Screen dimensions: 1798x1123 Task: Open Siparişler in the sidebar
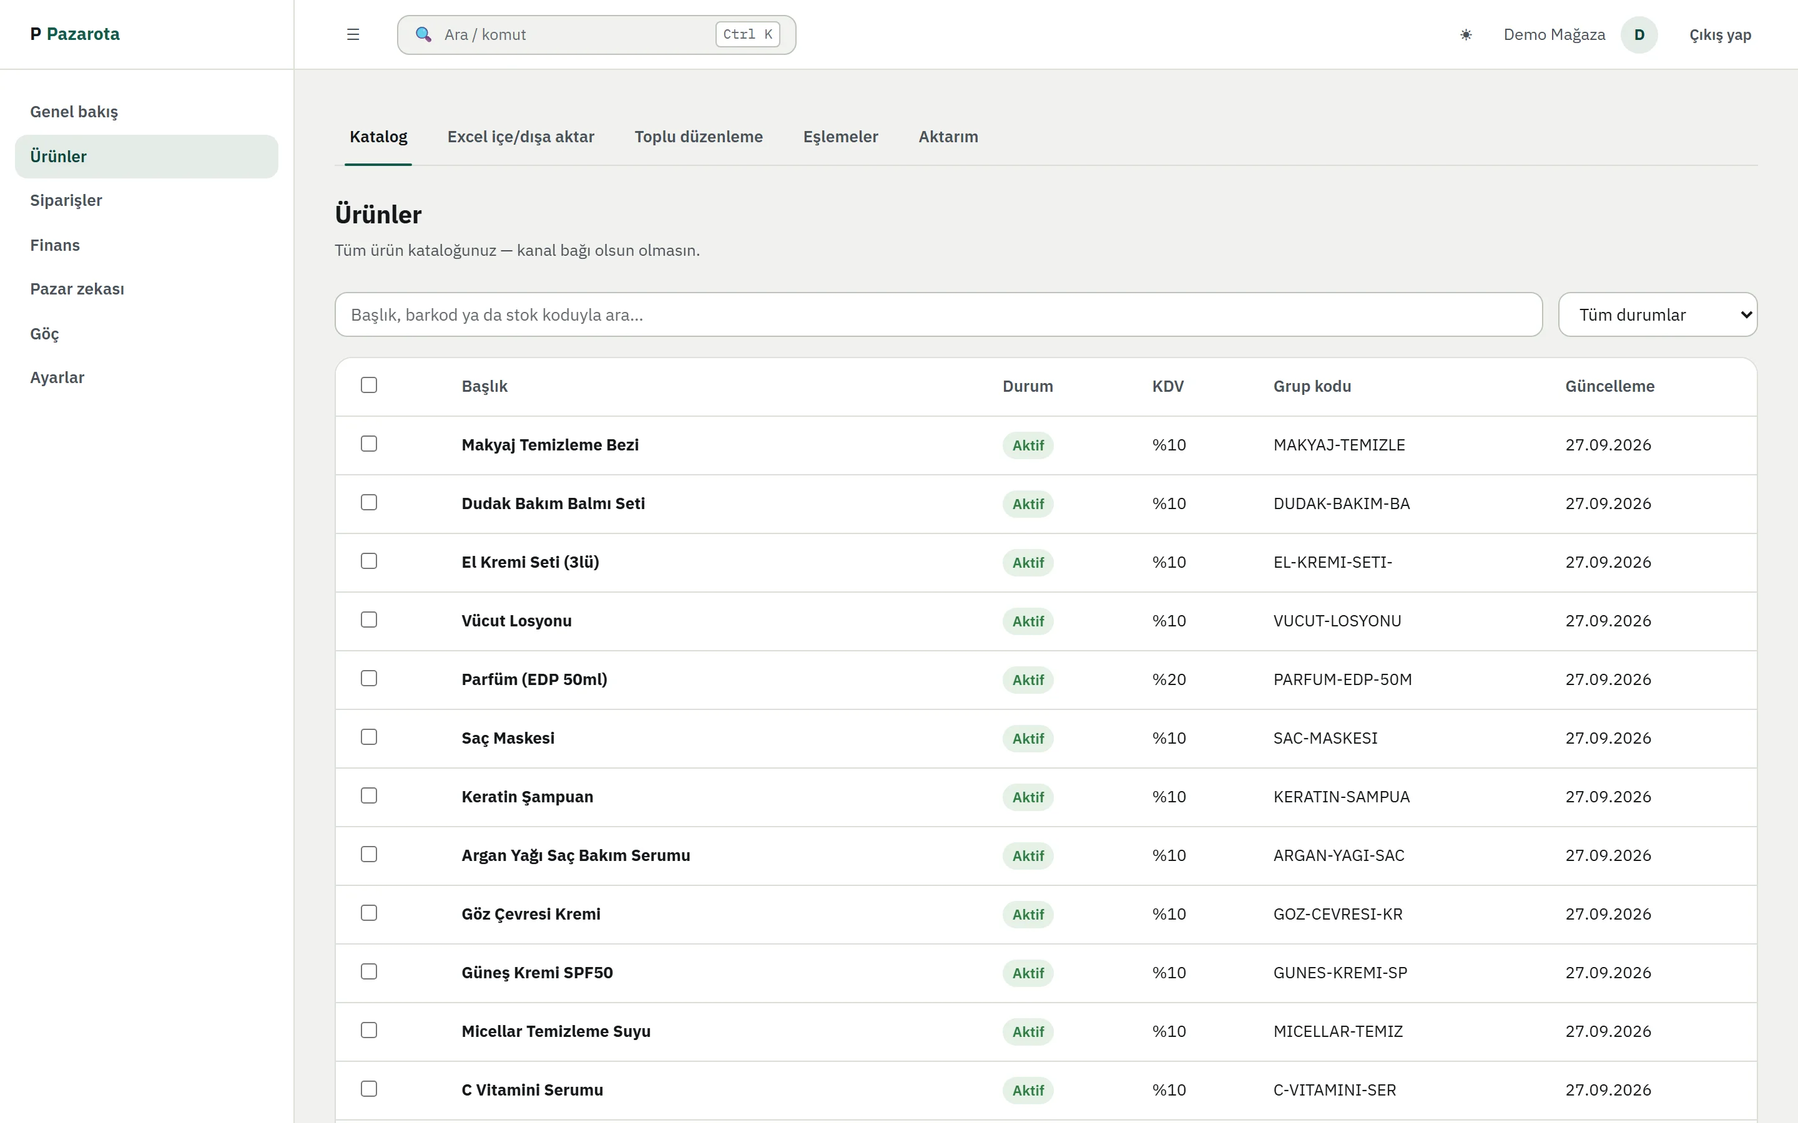(x=146, y=200)
